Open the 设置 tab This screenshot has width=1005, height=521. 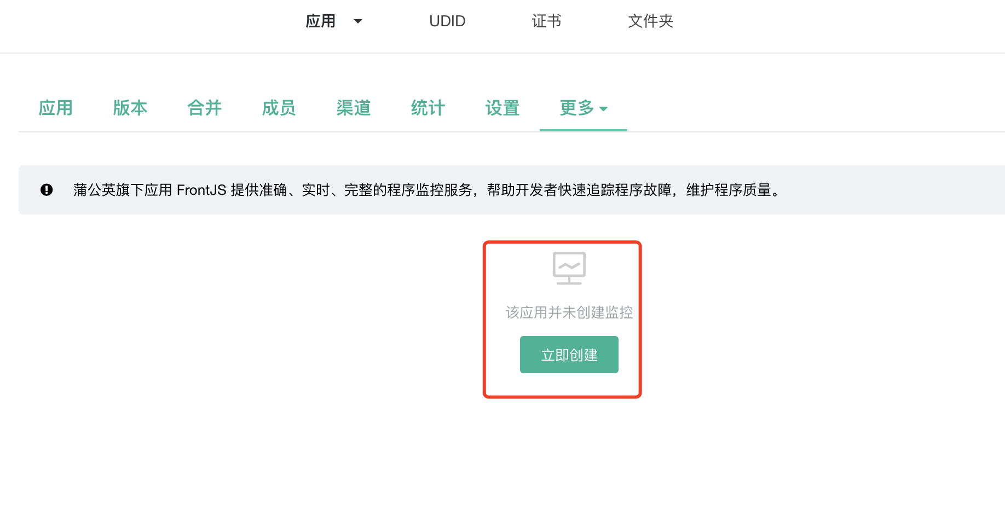tap(503, 108)
